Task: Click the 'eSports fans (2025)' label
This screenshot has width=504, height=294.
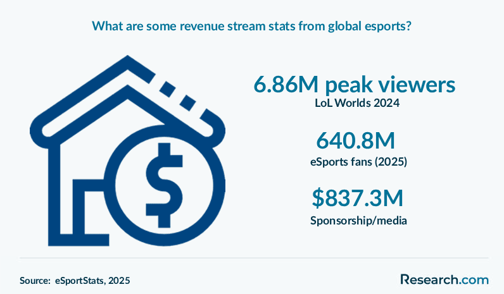Action: point(358,161)
